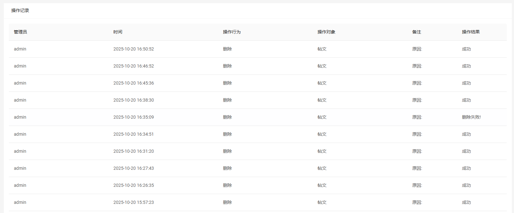Click the 时间 column header
Image resolution: width=514 pixels, height=213 pixels.
point(118,32)
